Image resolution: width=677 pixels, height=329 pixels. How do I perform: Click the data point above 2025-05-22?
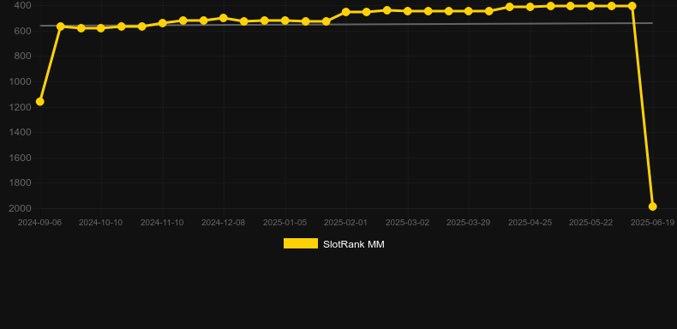click(x=591, y=6)
